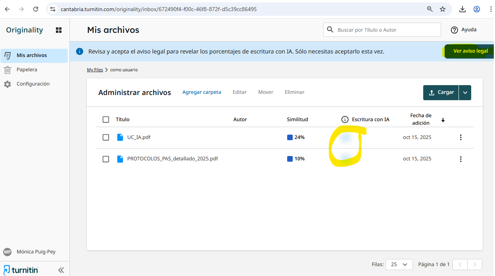This screenshot has width=495, height=276.
Task: Click the PROTOCOLOS_PAS_detallado_2025.pdf file icon
Action: pos(120,159)
